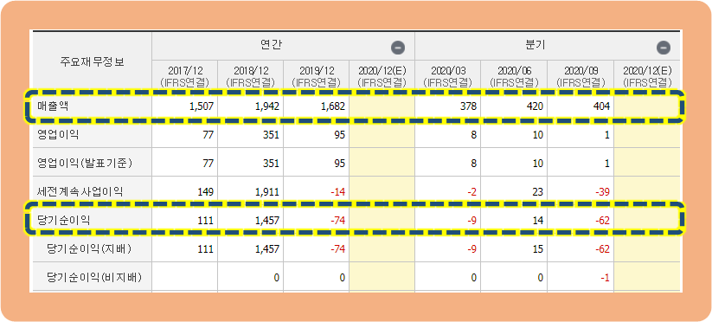Select the 영업이익 row label
The image size is (712, 322).
tap(58, 135)
